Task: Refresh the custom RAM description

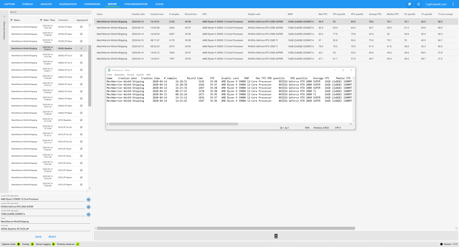Action: tap(89, 214)
